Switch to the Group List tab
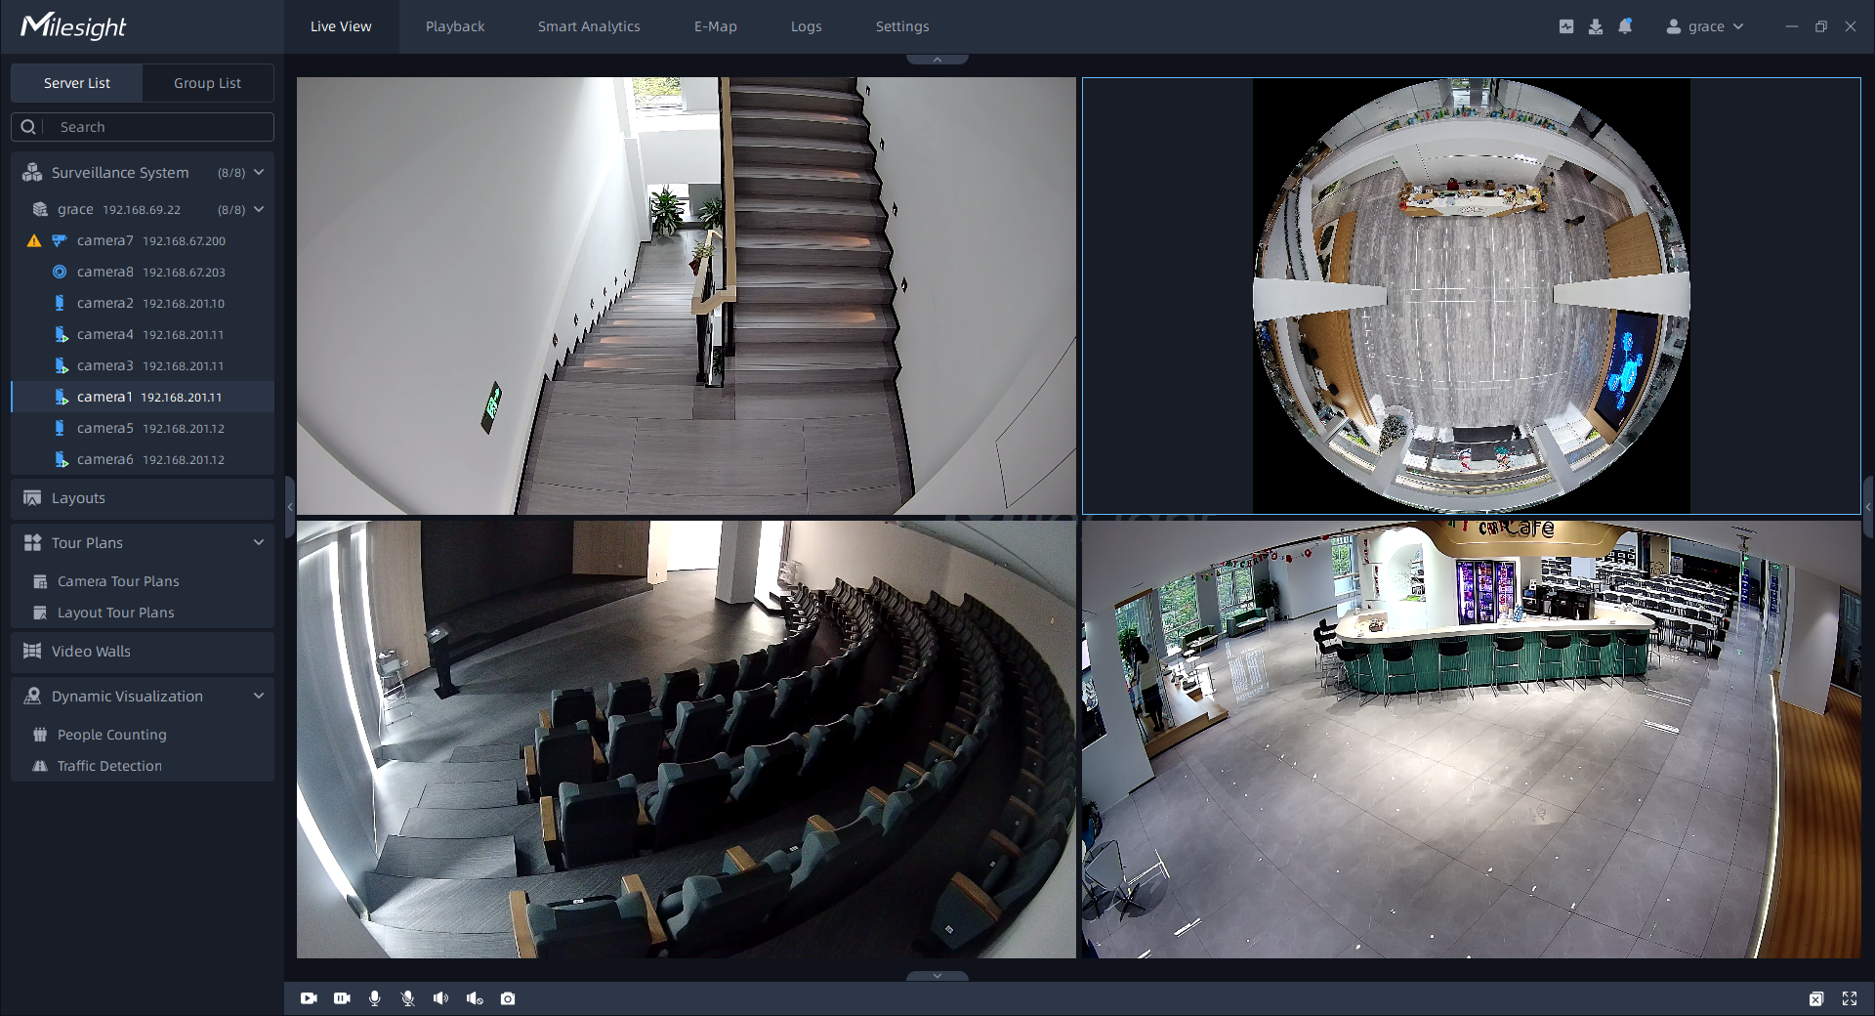This screenshot has width=1875, height=1016. click(x=207, y=83)
